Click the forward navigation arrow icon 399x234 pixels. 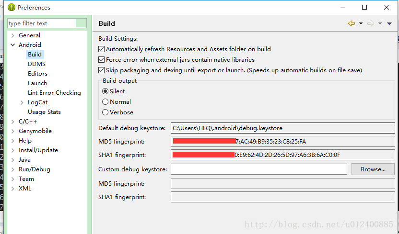[x=371, y=23]
